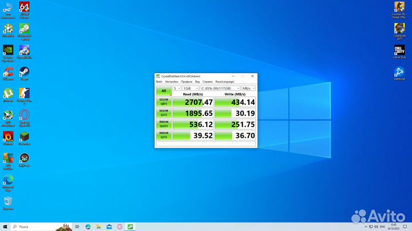Open the C: drive selection dropdown
412x231 pixels.
pyautogui.click(x=220, y=88)
